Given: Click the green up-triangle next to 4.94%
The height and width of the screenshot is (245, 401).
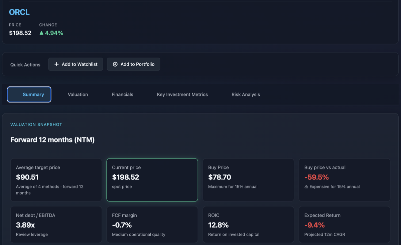Looking at the screenshot, I should point(41,33).
